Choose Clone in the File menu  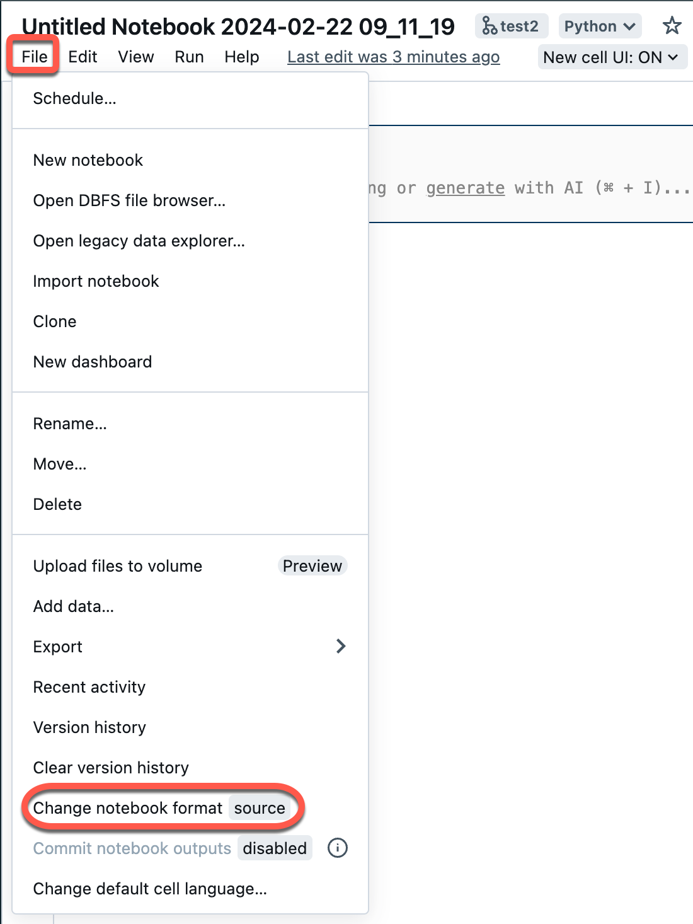click(x=190, y=321)
